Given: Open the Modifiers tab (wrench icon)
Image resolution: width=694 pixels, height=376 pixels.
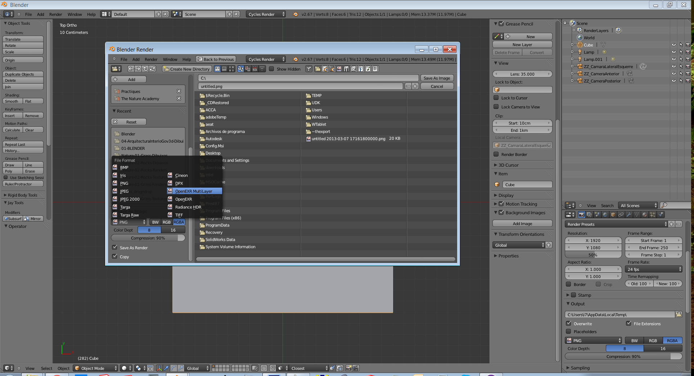Looking at the screenshot, I should (629, 215).
